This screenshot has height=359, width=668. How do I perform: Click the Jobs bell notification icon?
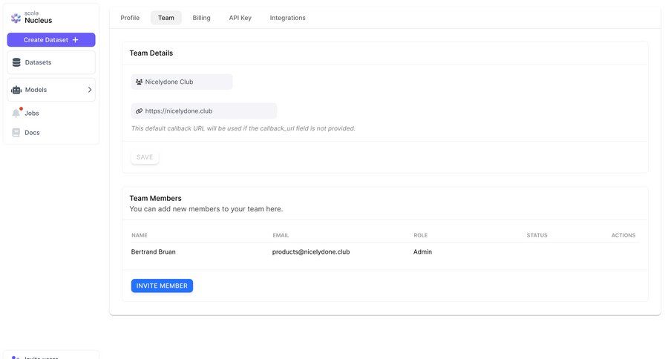tap(16, 113)
